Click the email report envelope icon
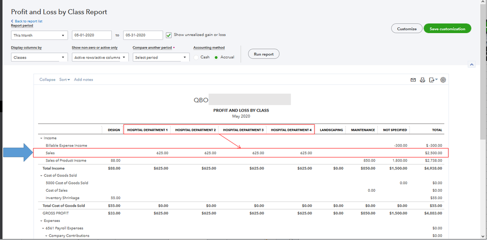The height and width of the screenshot is (240, 487). tap(413, 80)
